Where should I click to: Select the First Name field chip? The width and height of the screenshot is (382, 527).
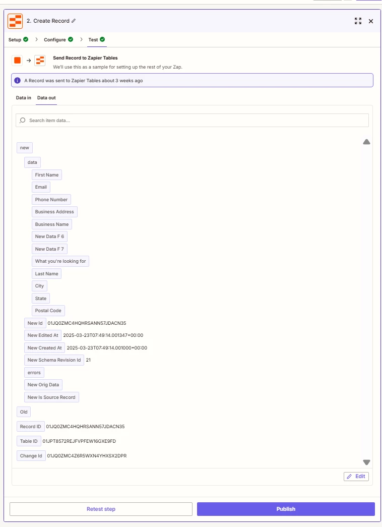47,175
